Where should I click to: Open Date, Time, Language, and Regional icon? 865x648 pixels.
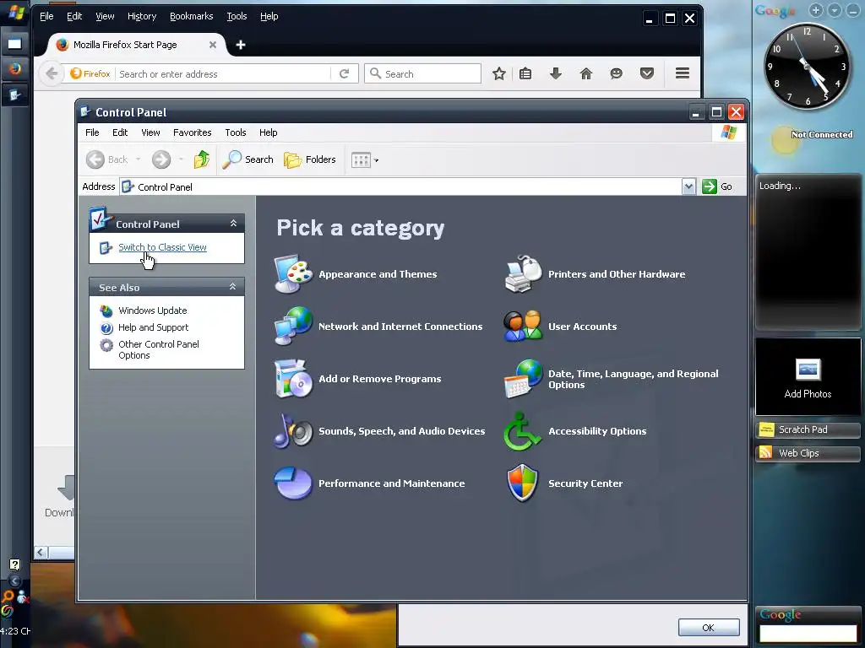(x=523, y=379)
